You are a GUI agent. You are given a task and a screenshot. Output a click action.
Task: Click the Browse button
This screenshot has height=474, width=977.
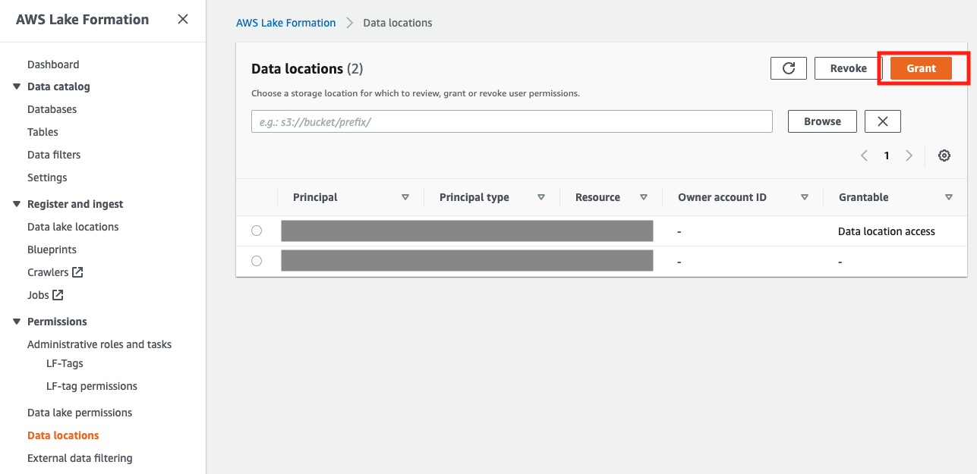(822, 121)
